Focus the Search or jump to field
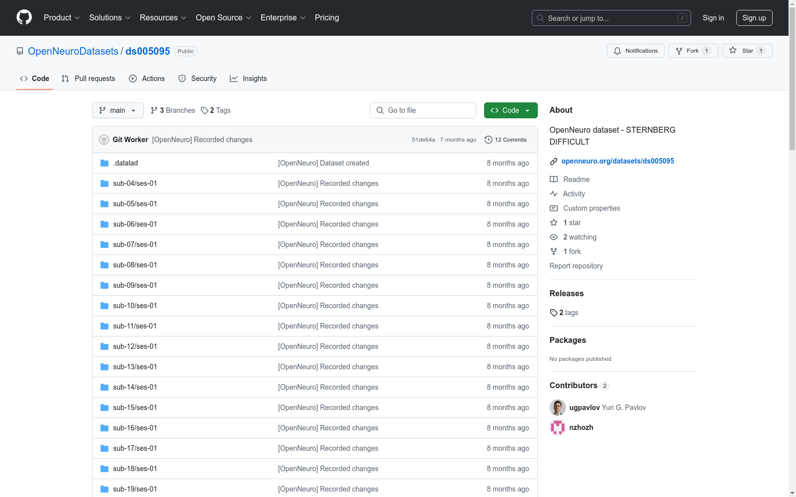The image size is (796, 497). [611, 18]
